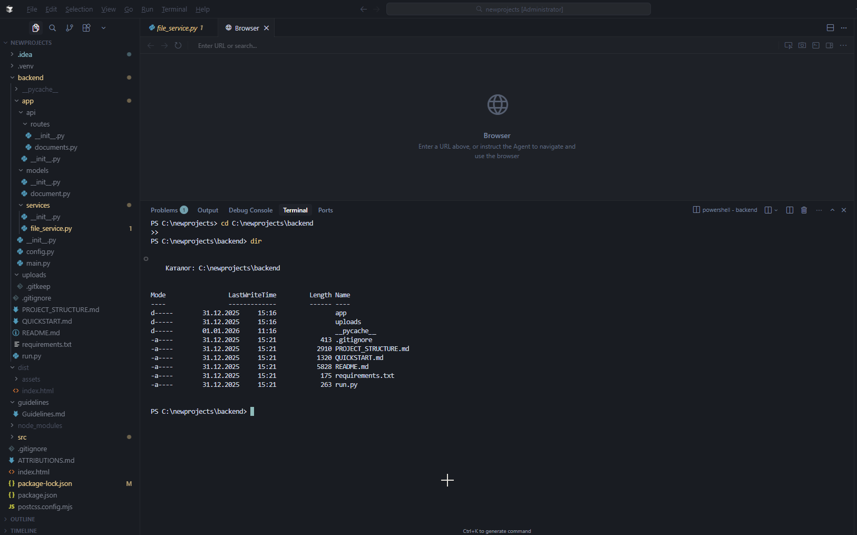Open the Search view icon

click(x=53, y=28)
